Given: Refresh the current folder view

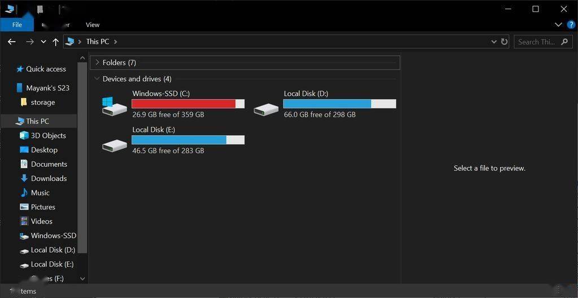Looking at the screenshot, I should 505,42.
